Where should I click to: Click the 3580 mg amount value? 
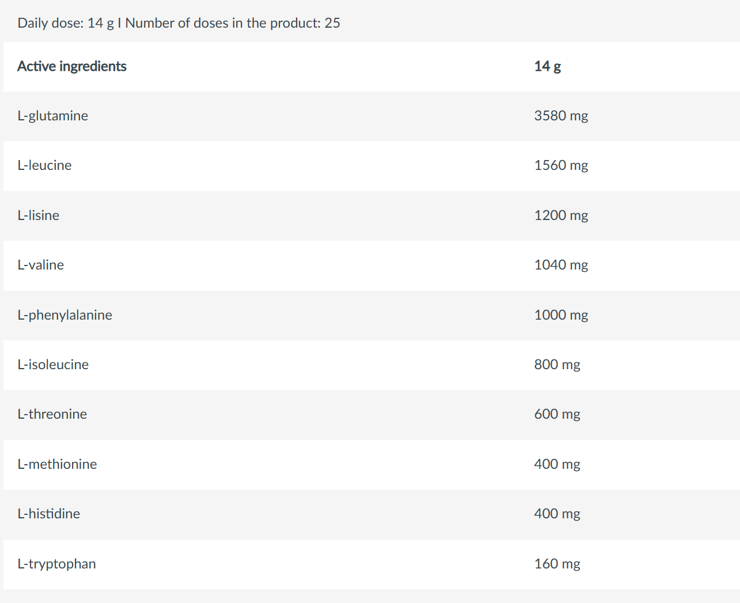561,116
